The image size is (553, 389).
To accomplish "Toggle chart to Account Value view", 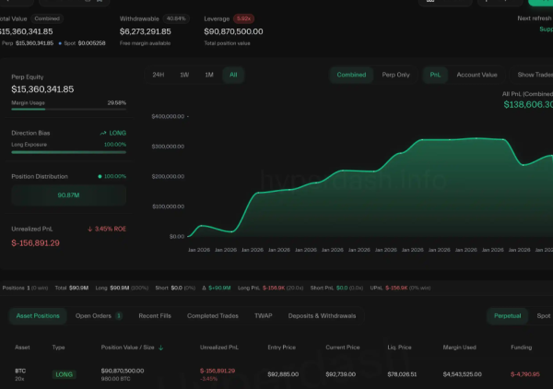I will coord(477,75).
